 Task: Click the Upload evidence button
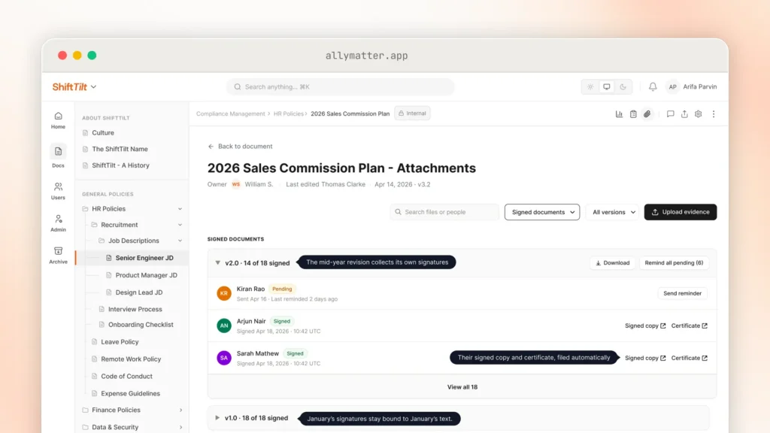click(680, 212)
